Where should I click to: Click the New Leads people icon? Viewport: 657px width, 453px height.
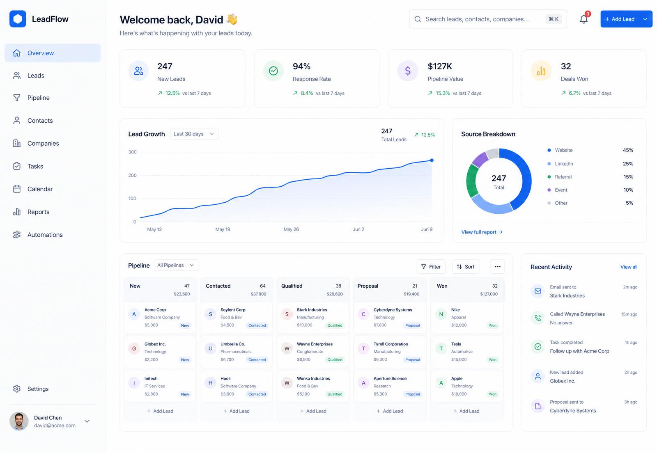139,71
